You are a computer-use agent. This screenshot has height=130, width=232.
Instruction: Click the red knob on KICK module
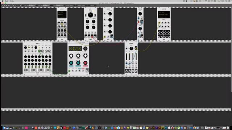pyautogui.click(x=85, y=63)
